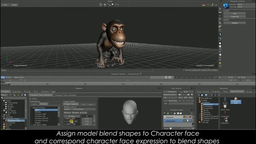This screenshot has height=144, width=256.
Task: Click the frame-selection square icon at toolbar bottom
Action: pos(220,66)
